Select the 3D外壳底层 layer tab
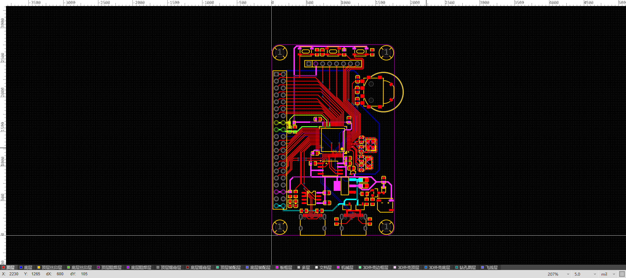 pyautogui.click(x=437, y=267)
